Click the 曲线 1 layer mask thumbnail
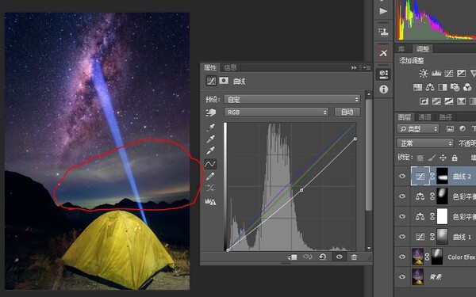This screenshot has height=297, width=476. 443,236
